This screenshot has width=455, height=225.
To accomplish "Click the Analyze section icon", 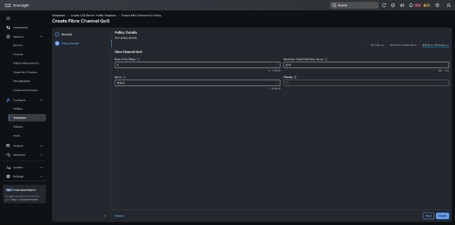I will (8, 146).
